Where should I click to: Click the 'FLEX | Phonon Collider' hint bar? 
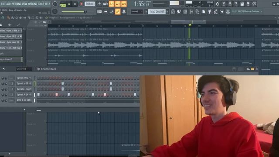246,11
